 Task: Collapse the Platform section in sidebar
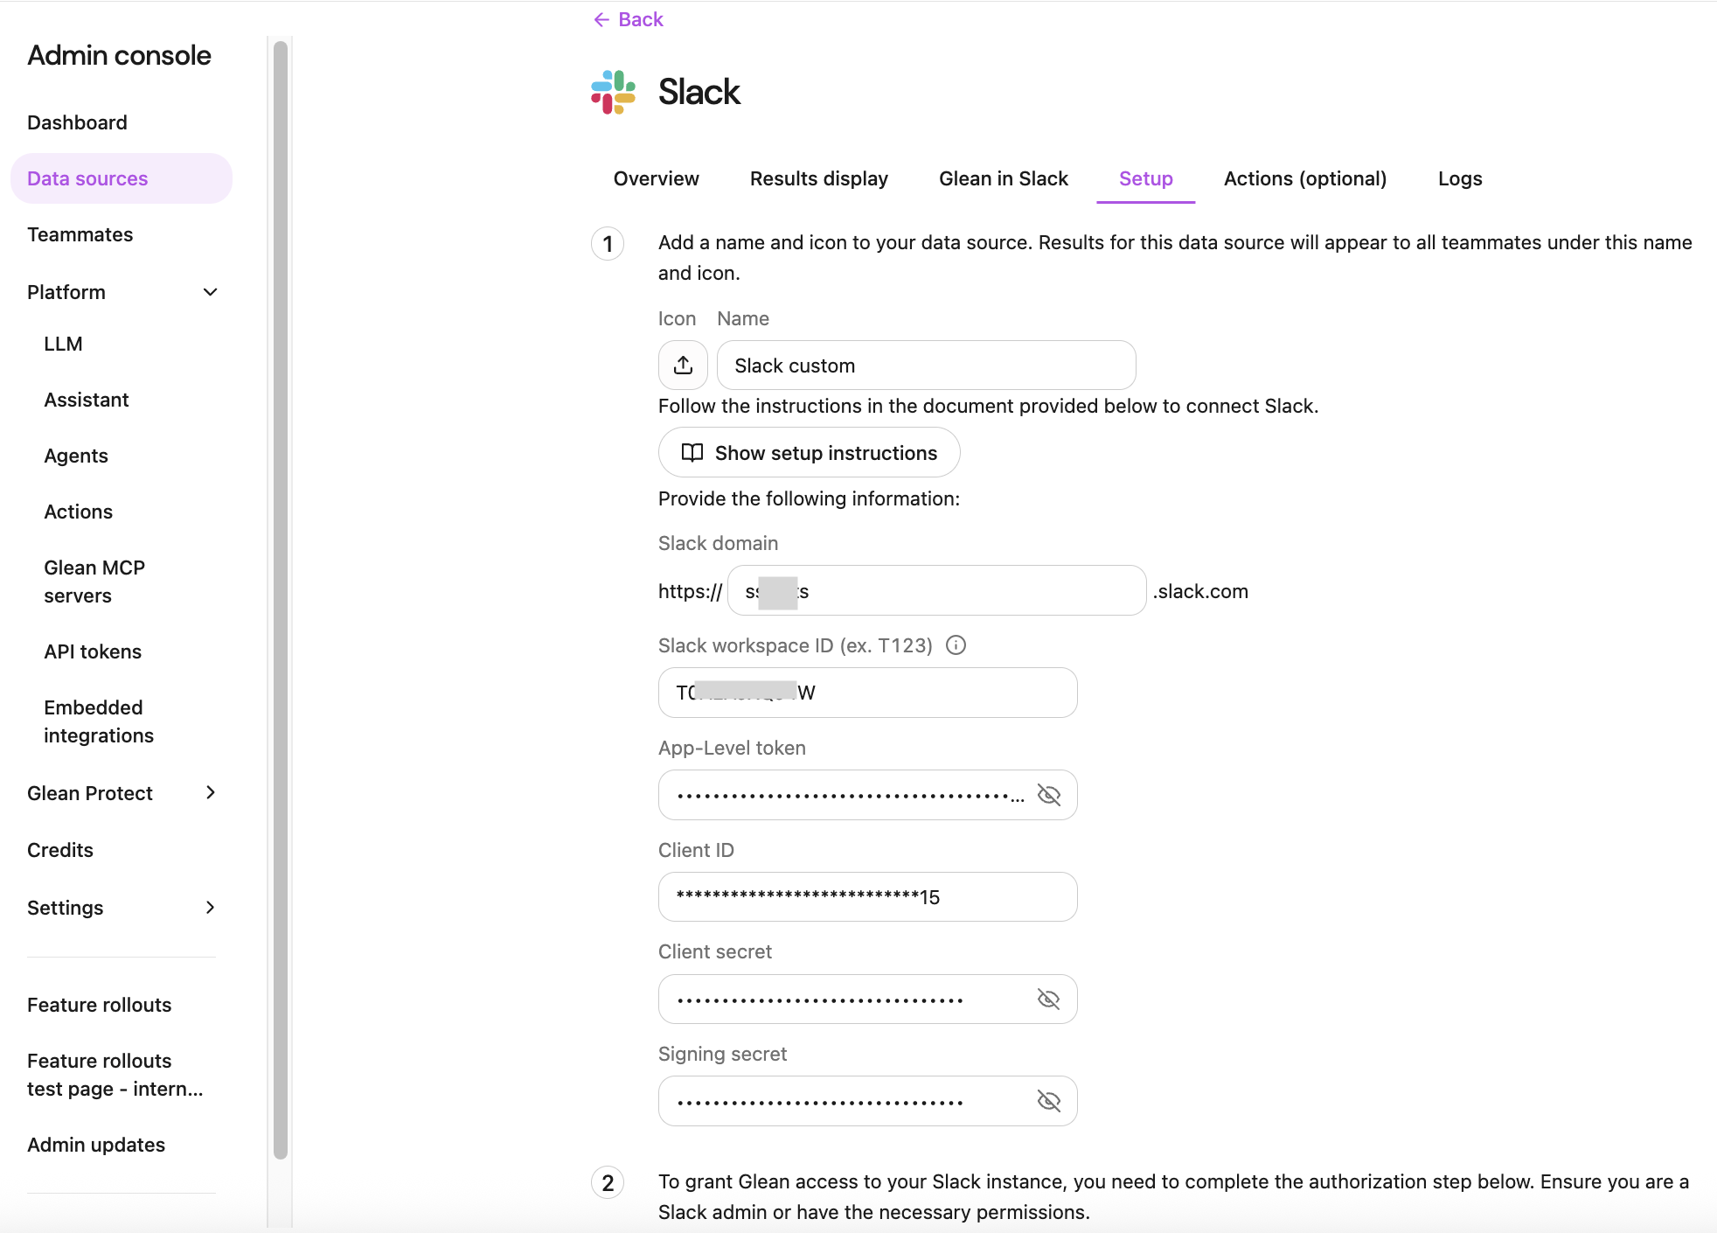pyautogui.click(x=210, y=292)
